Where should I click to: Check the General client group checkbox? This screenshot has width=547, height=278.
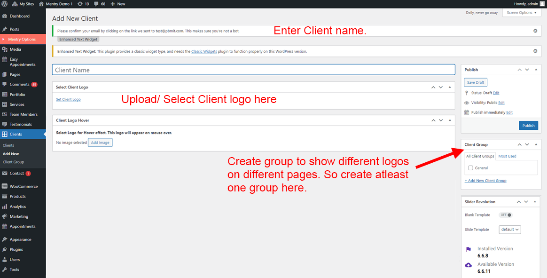(471, 168)
